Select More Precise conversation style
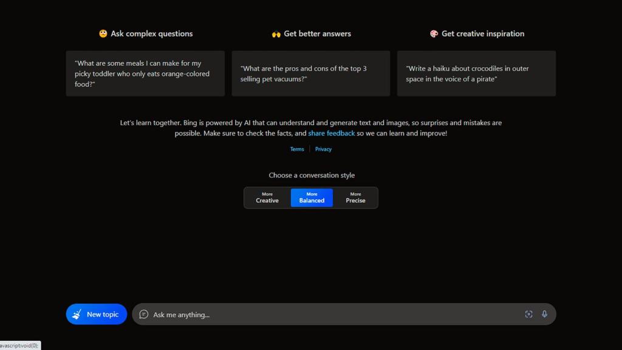Viewport: 622px width, 350px height. click(355, 197)
